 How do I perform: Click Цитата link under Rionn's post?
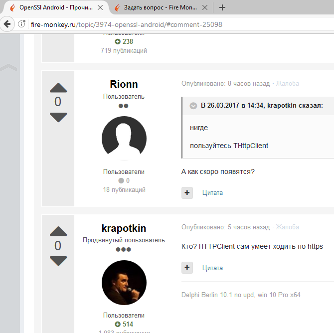(212, 192)
